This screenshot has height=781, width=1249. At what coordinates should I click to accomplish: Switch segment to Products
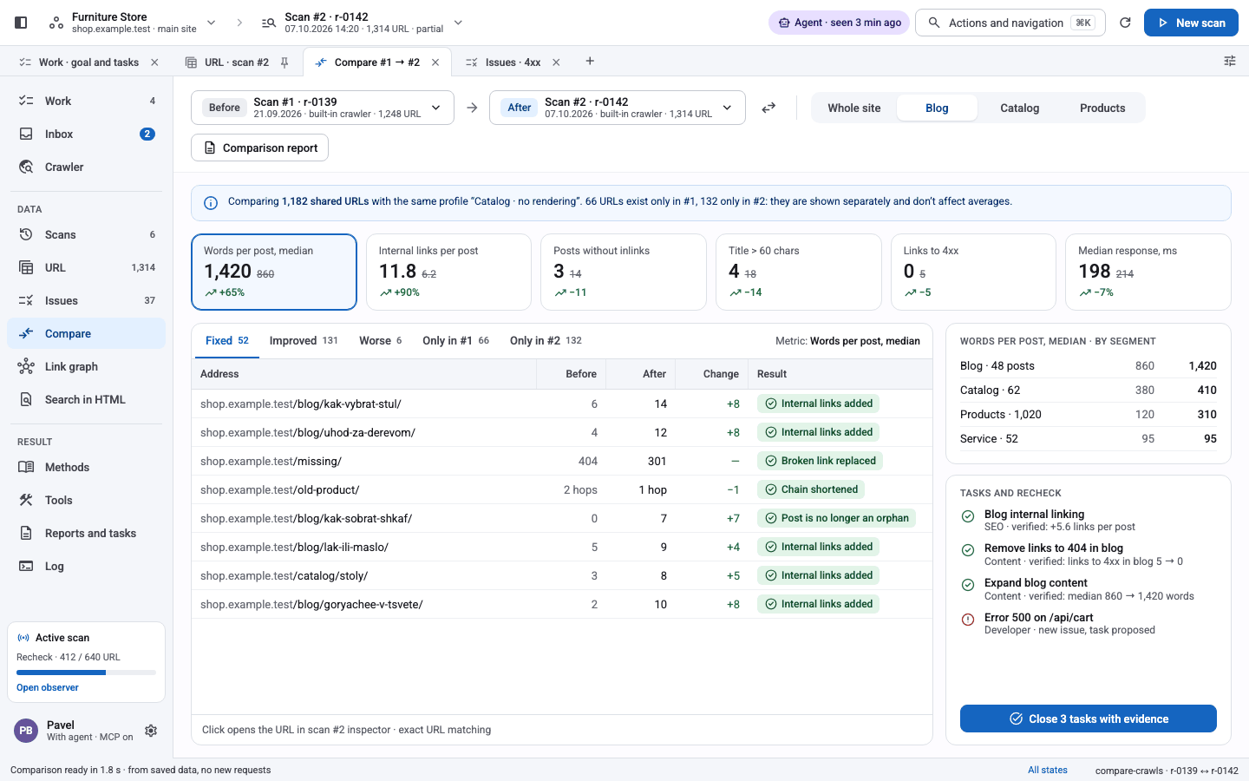coord(1102,108)
